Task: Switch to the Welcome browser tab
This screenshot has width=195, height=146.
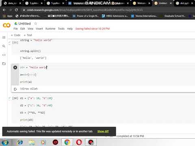Action: pyautogui.click(x=141, y=3)
